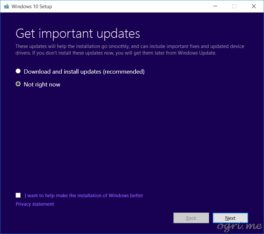Click the maximize button in title bar

click(234, 6)
